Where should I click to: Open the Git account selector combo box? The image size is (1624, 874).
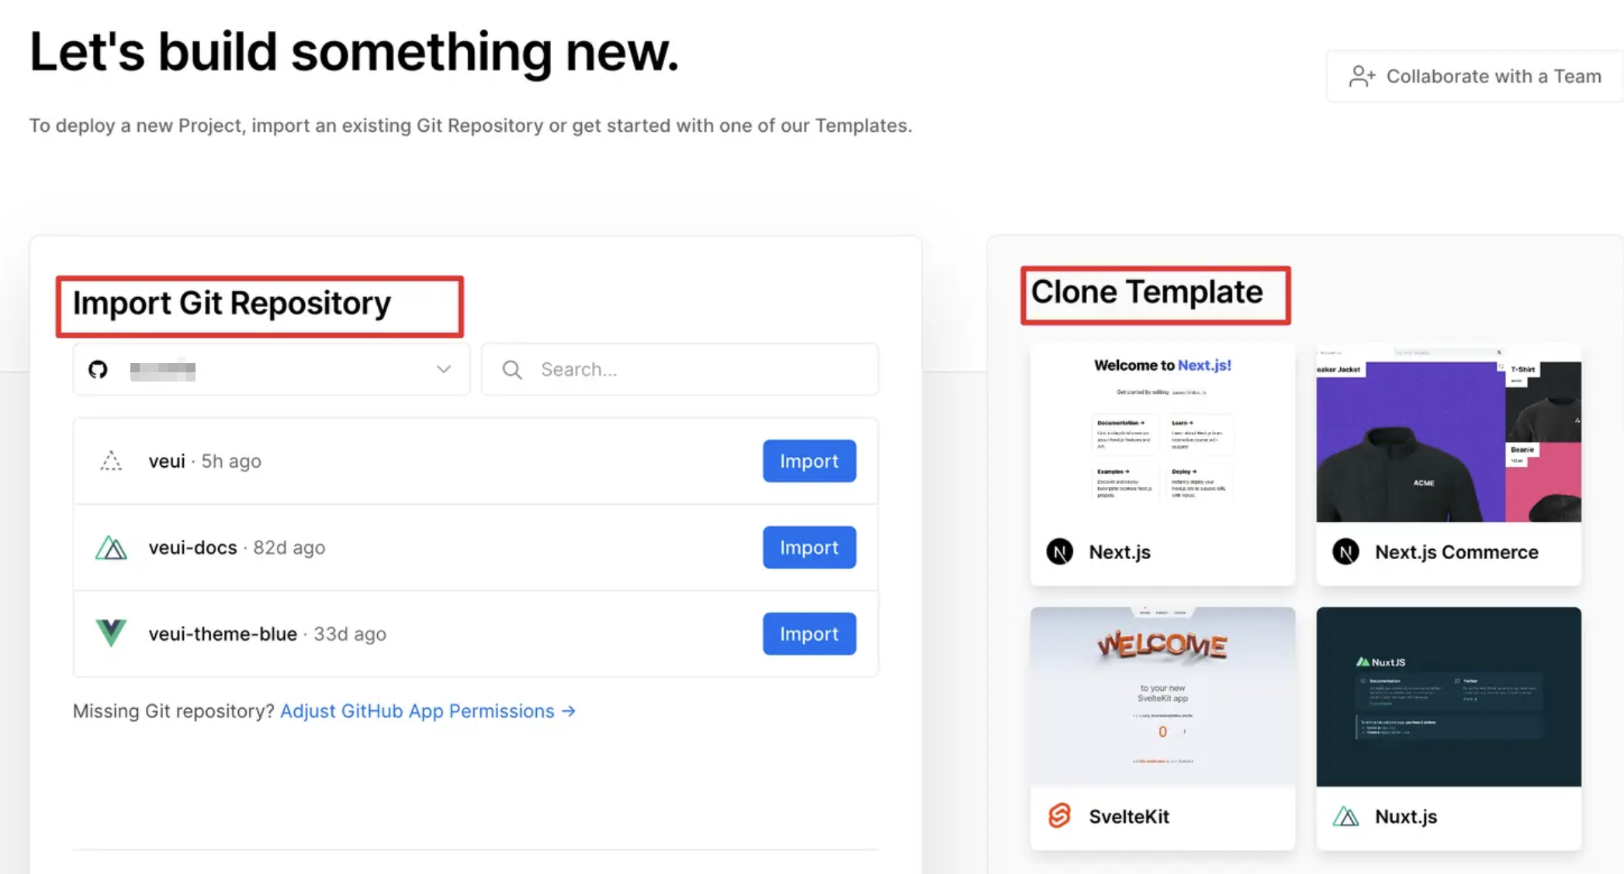point(272,370)
